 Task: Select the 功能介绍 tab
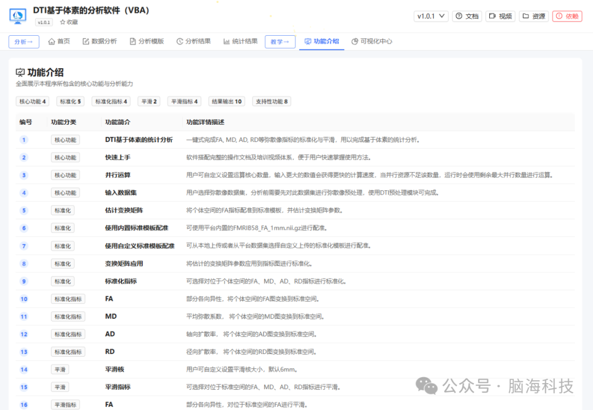(x=322, y=41)
